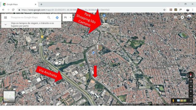
Task: Expand the imagery strip double chevron
Action: pos(191,101)
